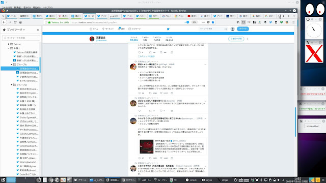Go to the Firefox home page icon
Image resolution: width=326 pixels, height=183 pixels.
[20, 22]
